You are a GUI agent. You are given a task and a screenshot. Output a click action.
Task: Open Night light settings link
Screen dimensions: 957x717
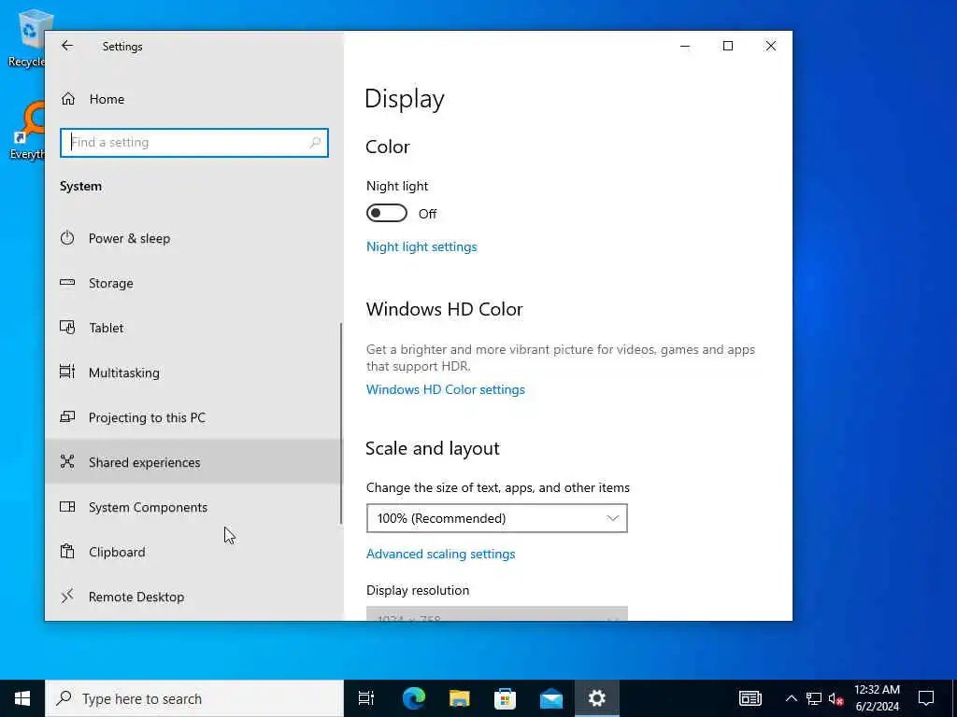point(421,246)
